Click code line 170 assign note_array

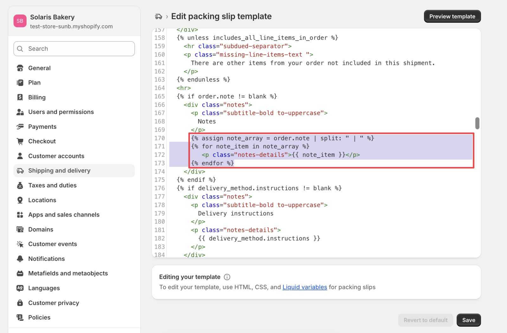(x=282, y=138)
